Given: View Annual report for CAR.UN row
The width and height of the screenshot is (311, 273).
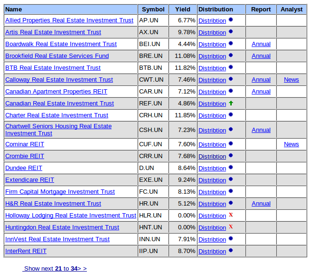Looking at the screenshot, I should click(261, 92).
